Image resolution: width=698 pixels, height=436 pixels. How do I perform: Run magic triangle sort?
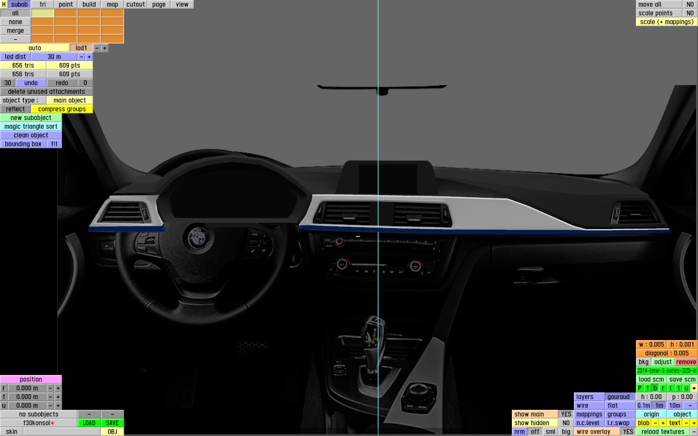pos(31,126)
